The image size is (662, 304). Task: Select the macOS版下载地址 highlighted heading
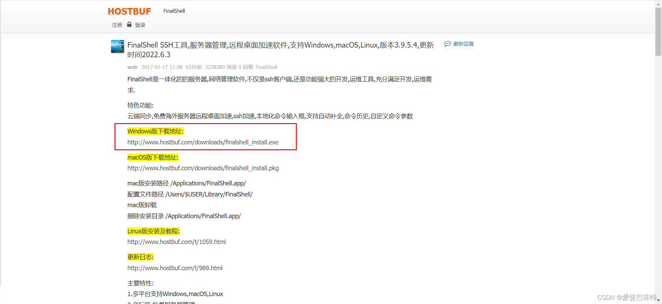point(153,158)
